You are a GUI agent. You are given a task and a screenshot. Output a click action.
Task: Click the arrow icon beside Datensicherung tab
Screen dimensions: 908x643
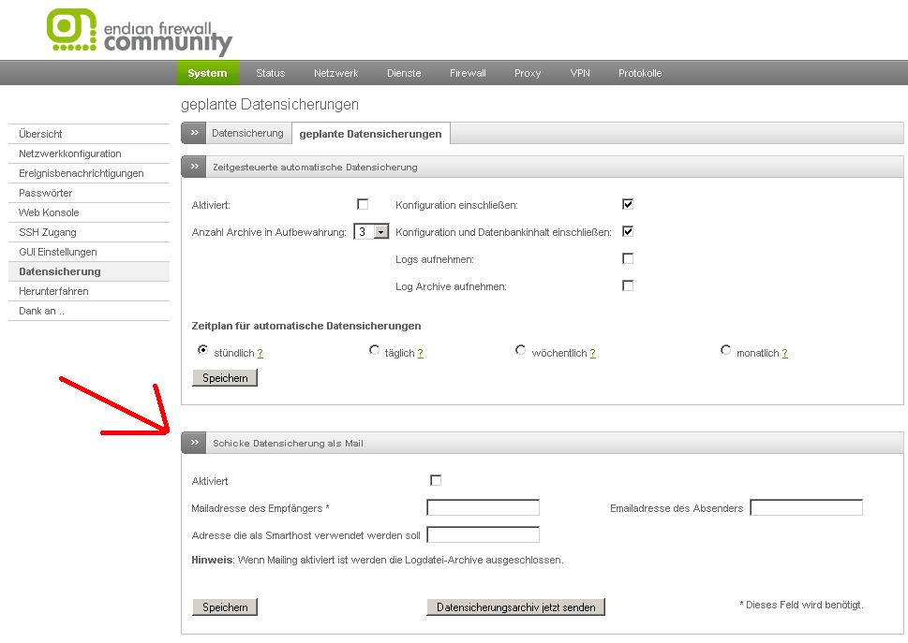coord(194,134)
